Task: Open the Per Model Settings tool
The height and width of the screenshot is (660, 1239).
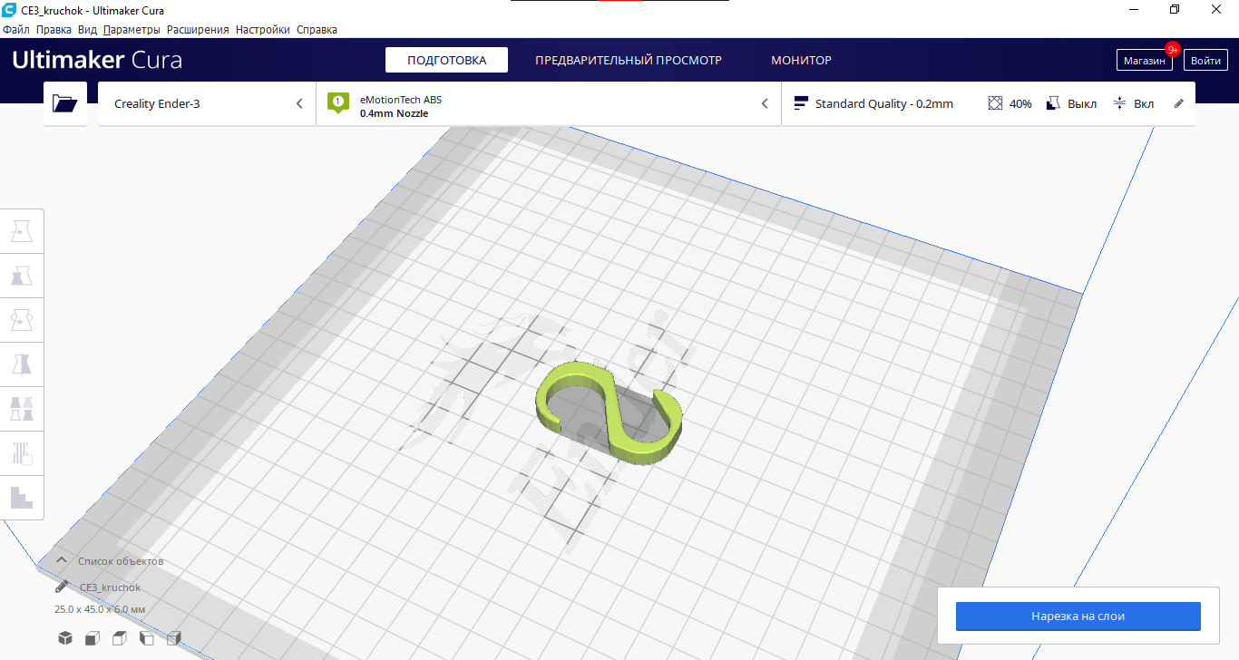Action: click(x=22, y=409)
